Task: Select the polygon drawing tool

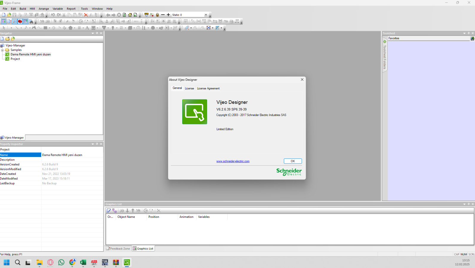Action: tap(71, 28)
